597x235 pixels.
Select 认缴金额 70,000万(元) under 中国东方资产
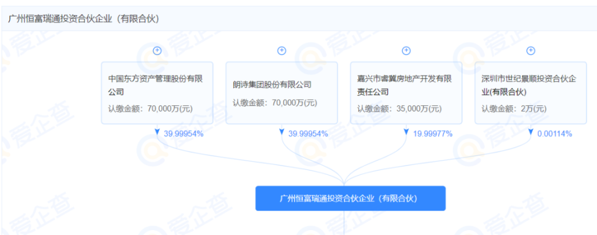(150, 109)
